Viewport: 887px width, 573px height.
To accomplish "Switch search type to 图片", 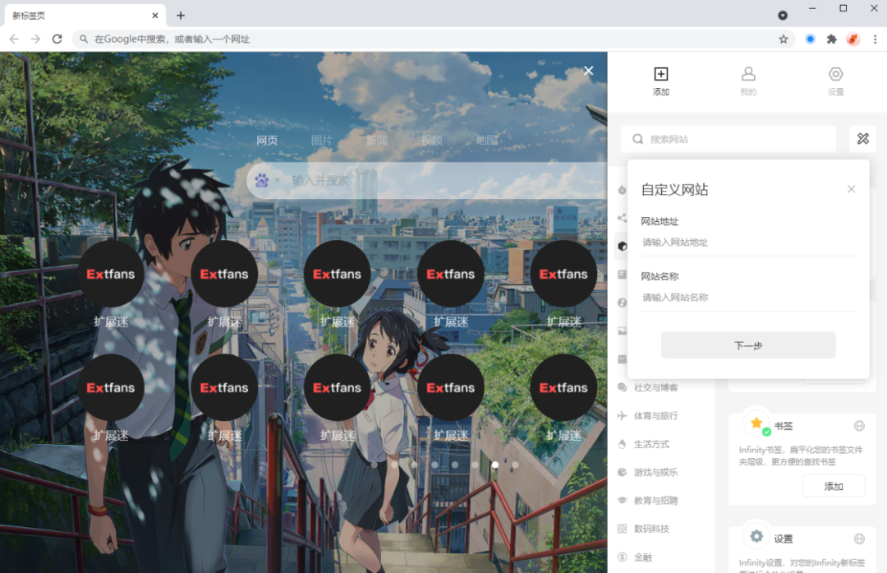I will pos(321,141).
